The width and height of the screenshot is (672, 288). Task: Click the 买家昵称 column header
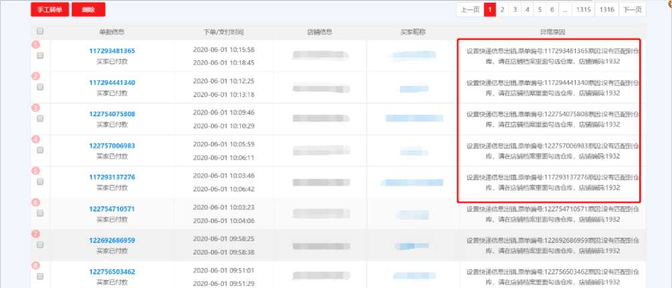click(x=413, y=32)
